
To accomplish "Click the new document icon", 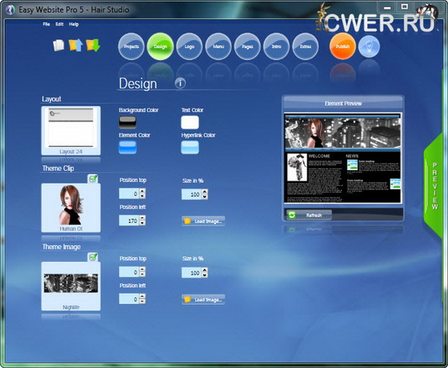I will 58,46.
